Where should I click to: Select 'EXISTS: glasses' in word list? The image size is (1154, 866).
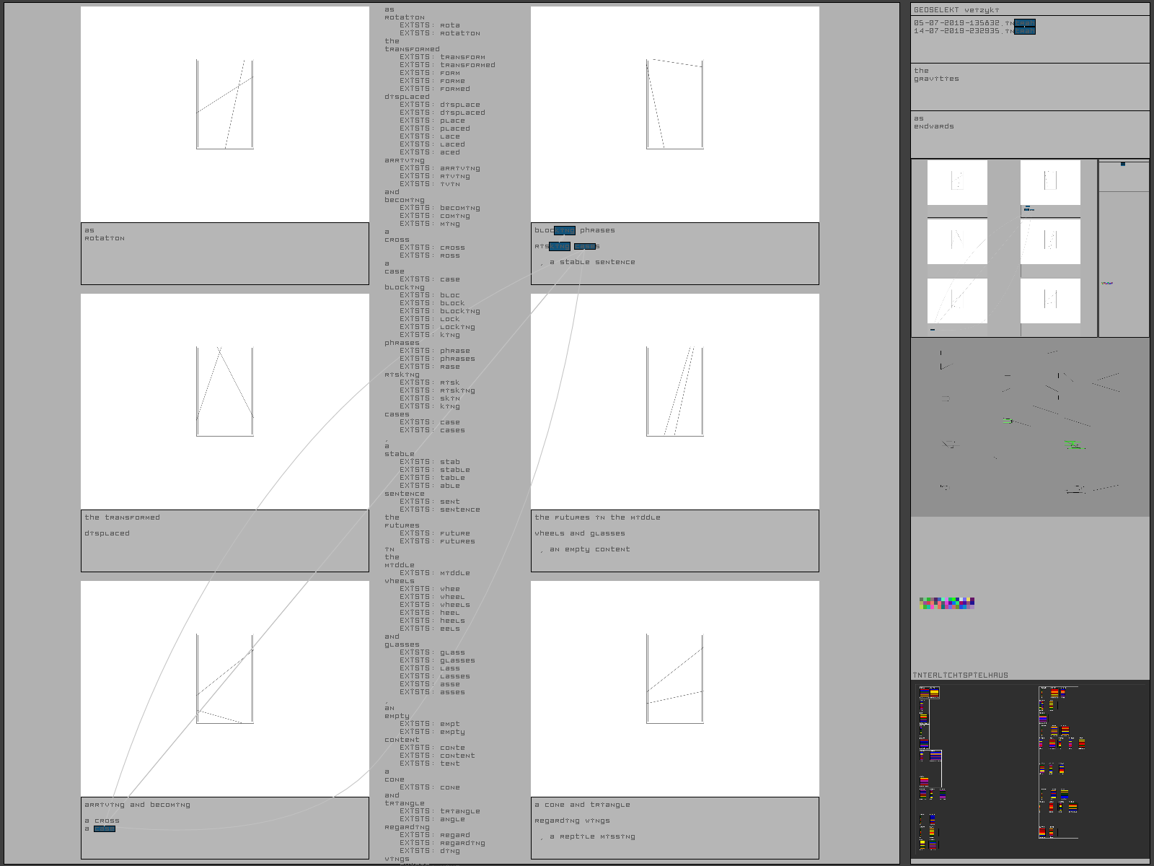(x=437, y=660)
